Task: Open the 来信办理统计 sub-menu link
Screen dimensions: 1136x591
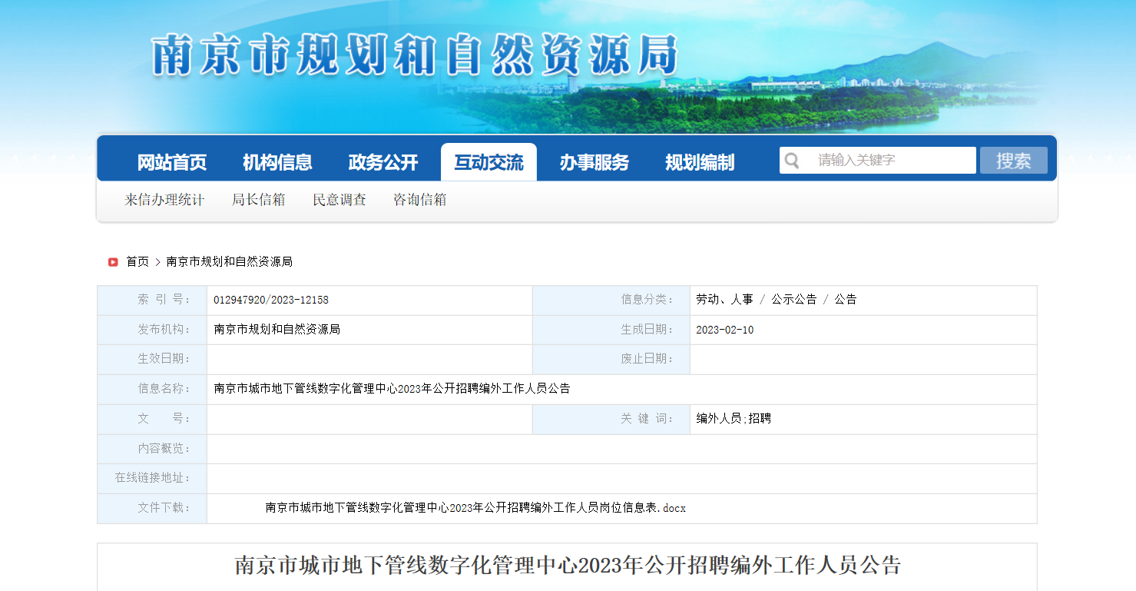Action: (164, 200)
